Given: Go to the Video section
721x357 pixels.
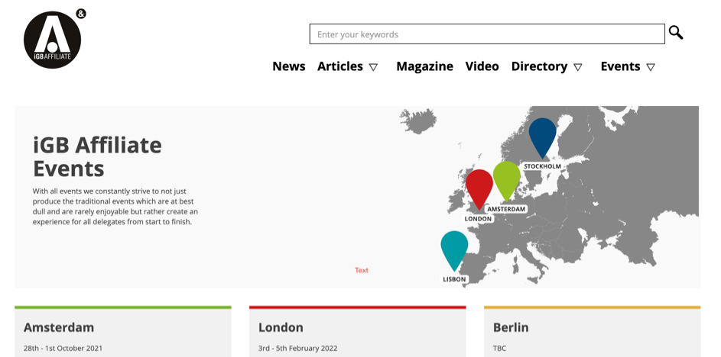Looking at the screenshot, I should [x=482, y=66].
